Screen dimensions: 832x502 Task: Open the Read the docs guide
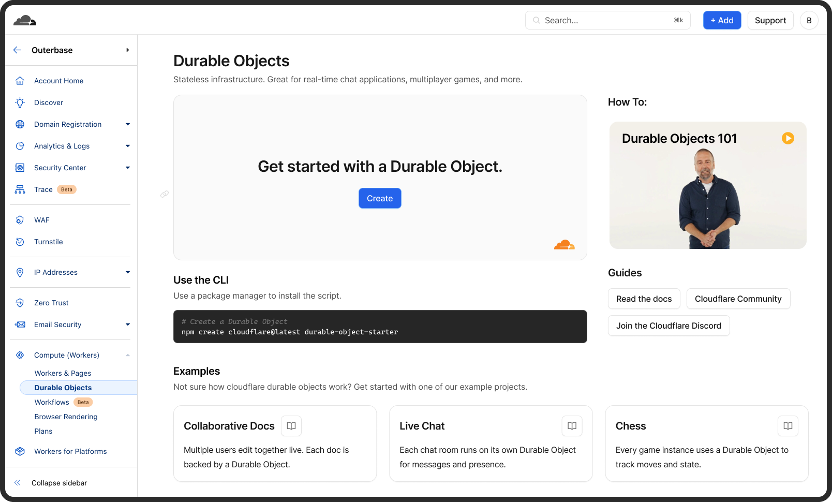point(644,299)
